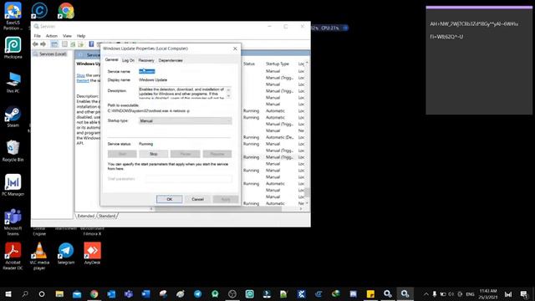Open Telegram from the taskbar
This screenshot has width=535, height=301.
coord(198,293)
